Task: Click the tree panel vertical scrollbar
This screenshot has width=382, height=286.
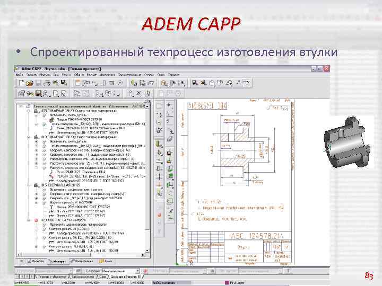Action: point(147,180)
